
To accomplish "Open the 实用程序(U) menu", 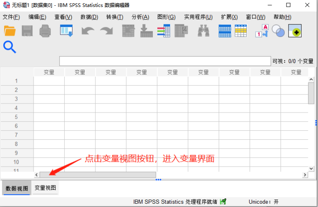I will coord(198,17).
